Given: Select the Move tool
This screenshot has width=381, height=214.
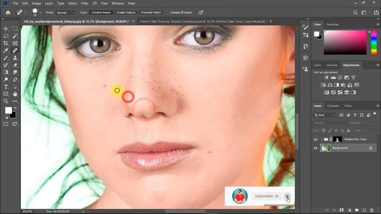Looking at the screenshot, I should (6, 29).
